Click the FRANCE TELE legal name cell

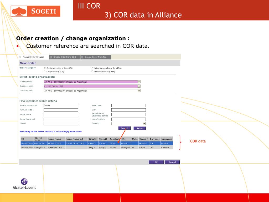57,143
